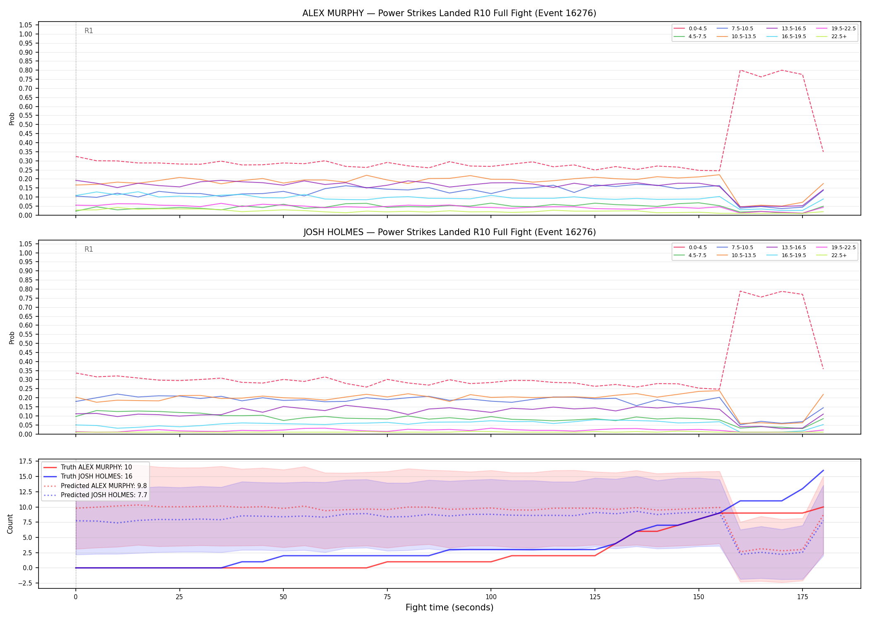Viewport: 870px width, 622px height.
Task: Click the 100 tick label on the time axis
Action: coord(491,597)
